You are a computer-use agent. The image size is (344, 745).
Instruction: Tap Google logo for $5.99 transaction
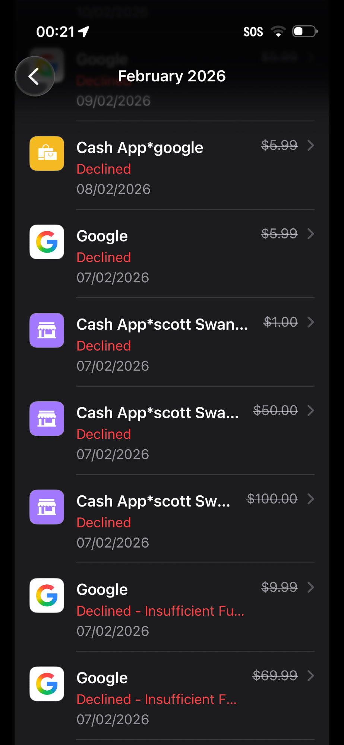click(x=47, y=242)
